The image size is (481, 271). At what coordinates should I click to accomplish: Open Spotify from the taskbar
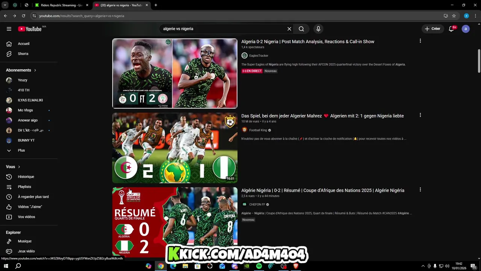(x=259, y=266)
